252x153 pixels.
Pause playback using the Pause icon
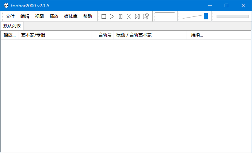tap(121, 16)
